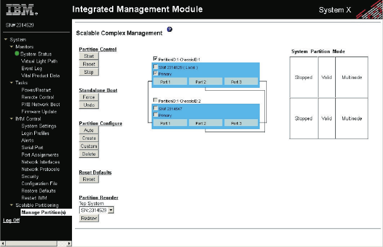The width and height of the screenshot is (383, 247).
Task: Click Delete under Partition Configure
Action: [x=89, y=154]
